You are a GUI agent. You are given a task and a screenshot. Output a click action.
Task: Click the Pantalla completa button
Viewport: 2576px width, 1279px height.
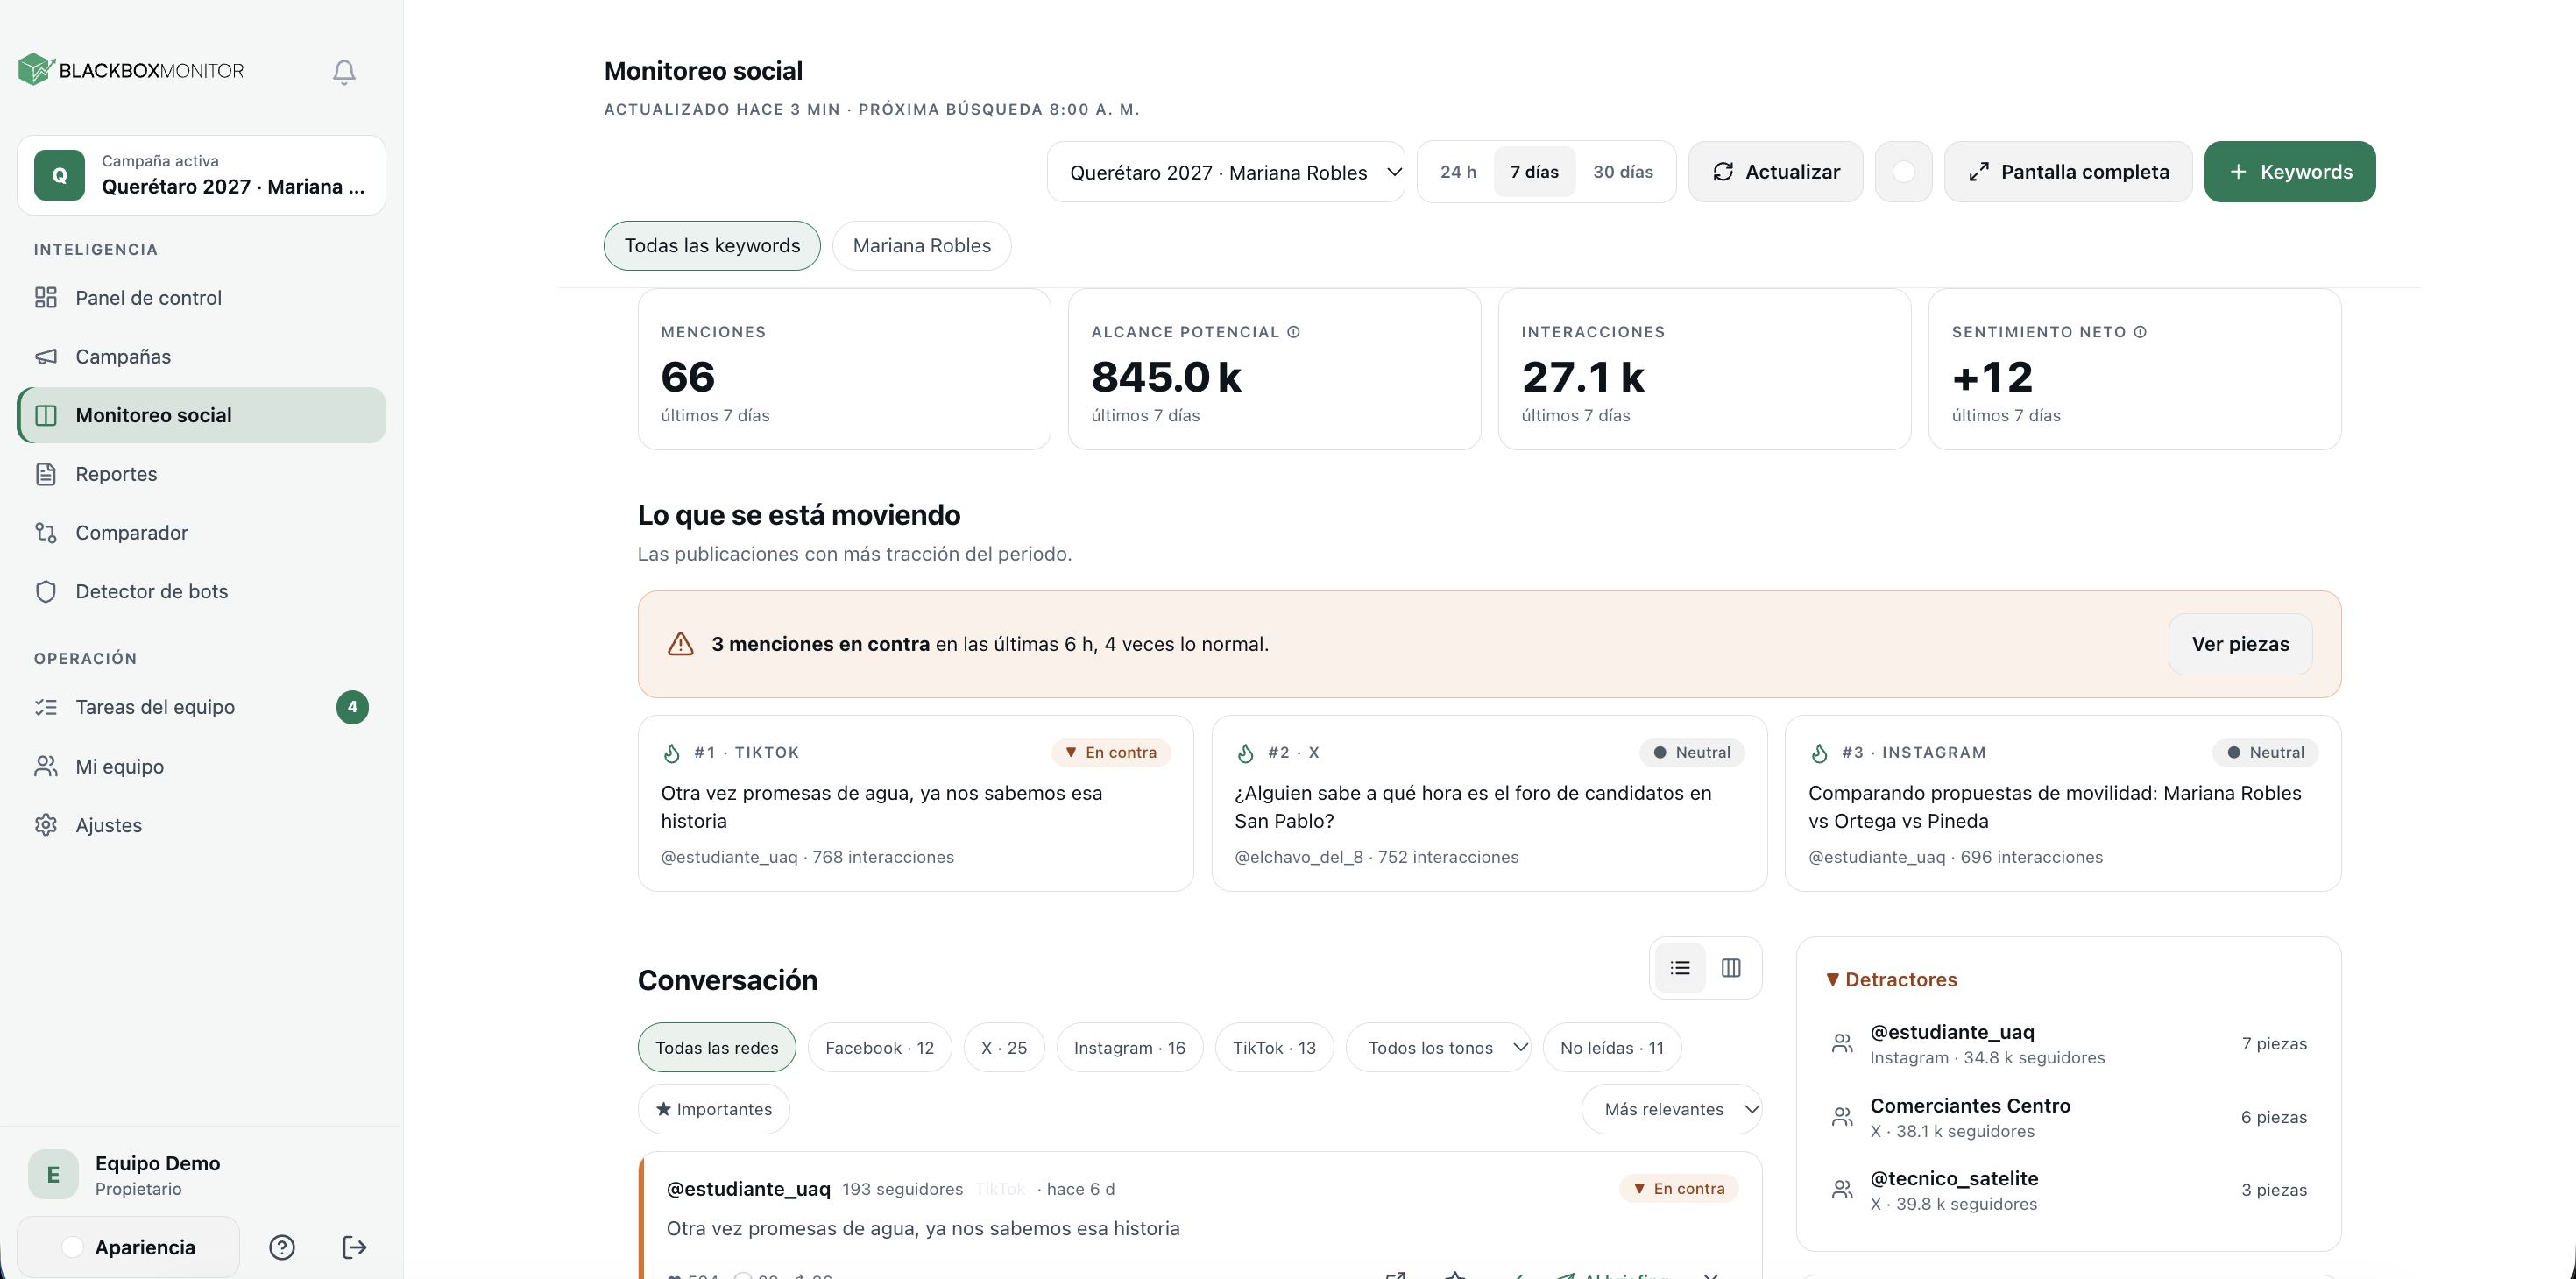tap(2068, 172)
